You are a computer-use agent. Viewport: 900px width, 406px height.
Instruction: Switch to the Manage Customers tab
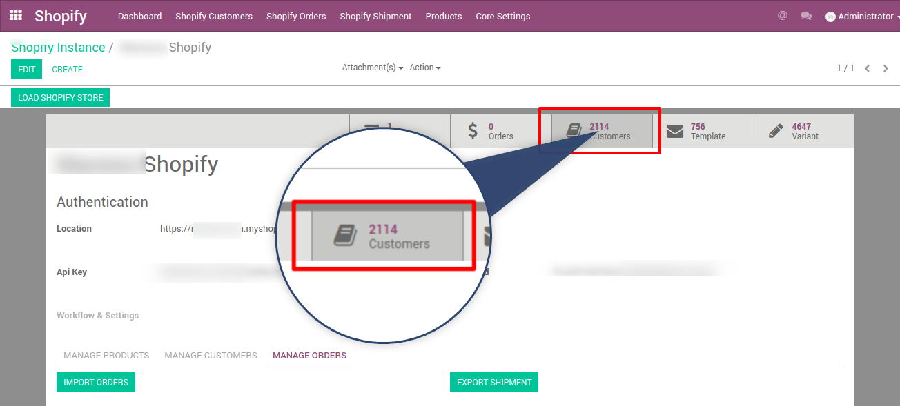coord(211,356)
